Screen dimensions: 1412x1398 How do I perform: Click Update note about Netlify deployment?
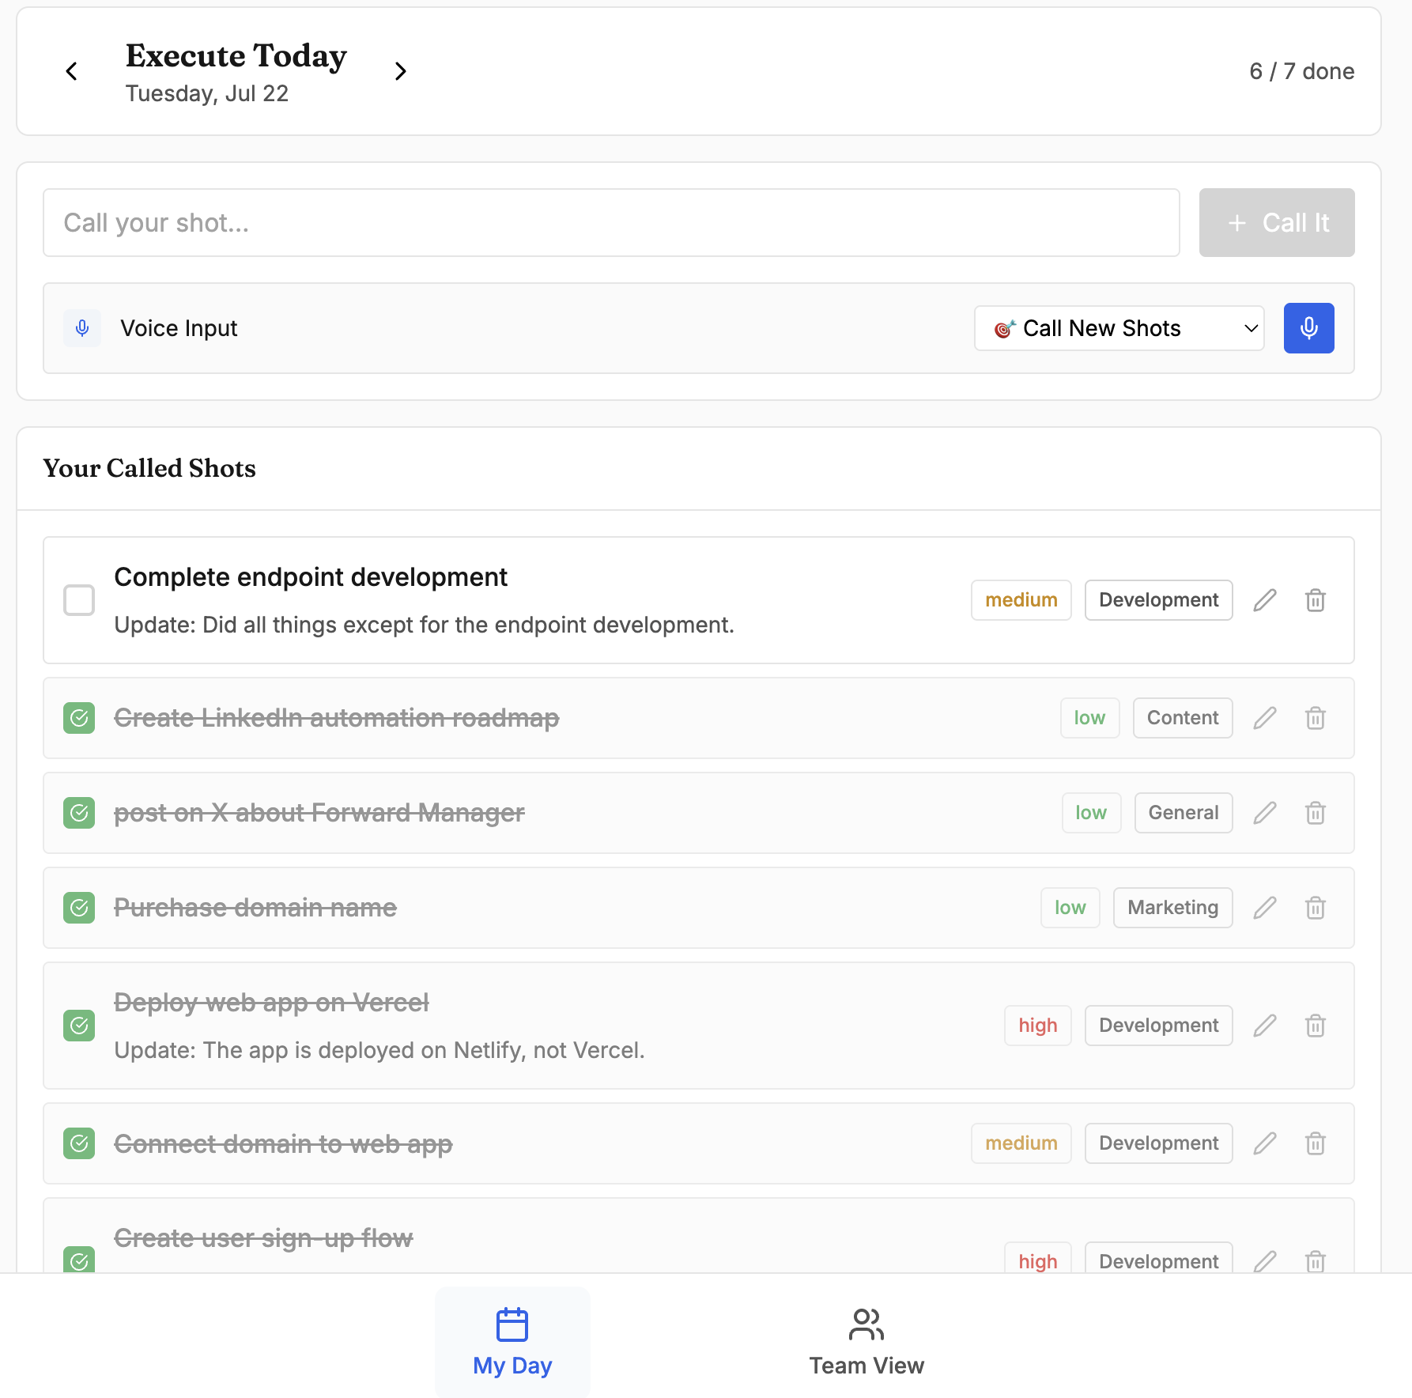coord(379,1050)
